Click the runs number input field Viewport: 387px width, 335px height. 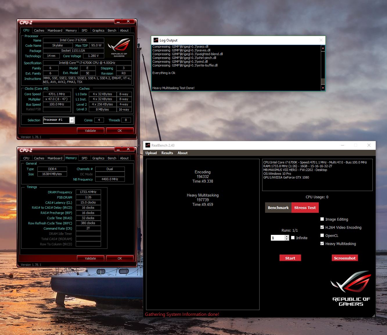click(x=278, y=238)
